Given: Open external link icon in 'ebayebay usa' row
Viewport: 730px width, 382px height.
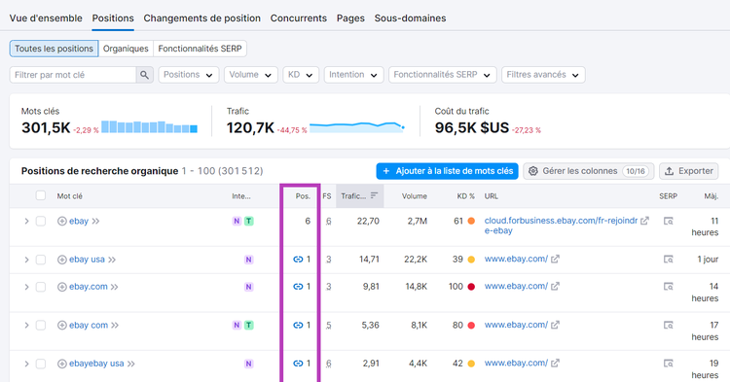Looking at the screenshot, I should pos(555,364).
